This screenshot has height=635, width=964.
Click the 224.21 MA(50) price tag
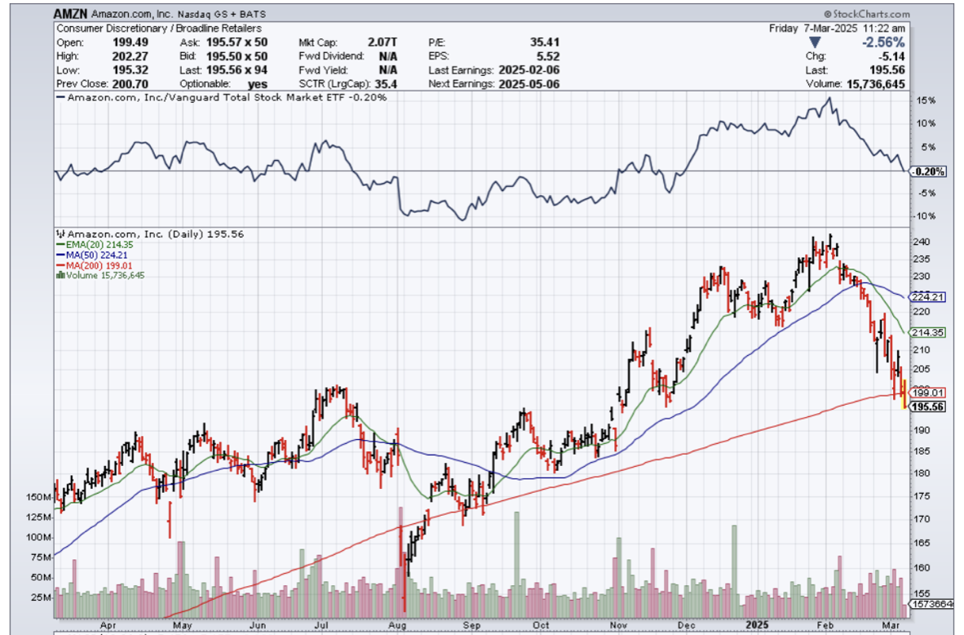pos(929,297)
